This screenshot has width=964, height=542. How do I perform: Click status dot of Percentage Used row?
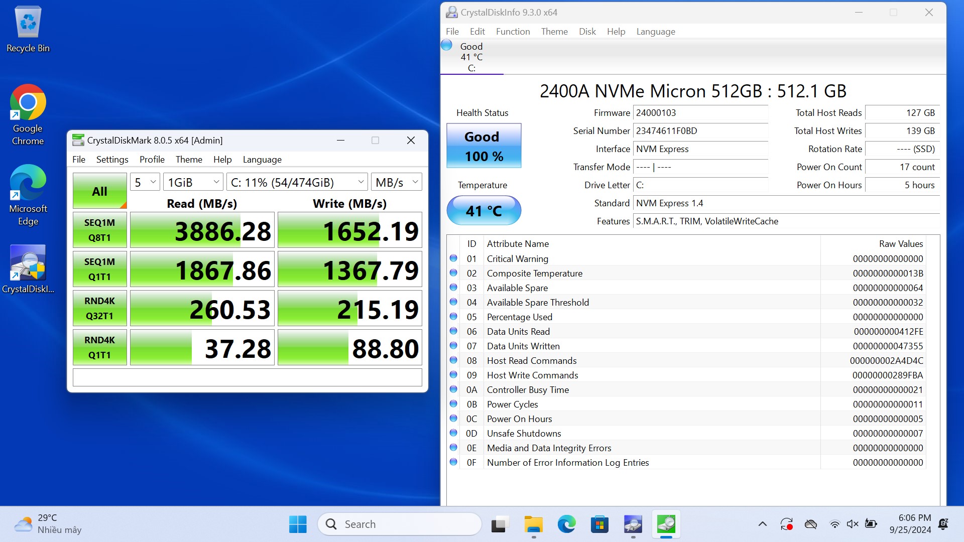click(x=453, y=316)
